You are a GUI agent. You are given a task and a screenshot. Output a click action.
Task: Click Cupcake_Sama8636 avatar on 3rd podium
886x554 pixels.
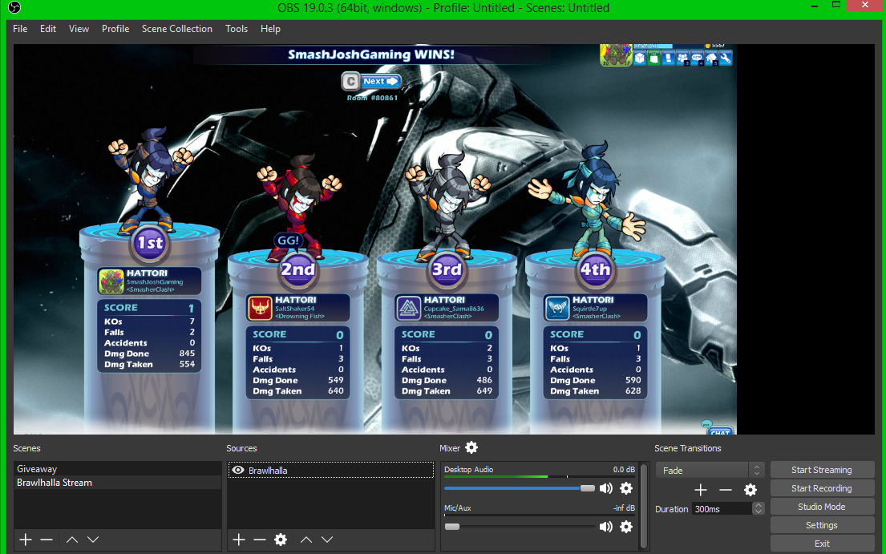click(x=409, y=309)
